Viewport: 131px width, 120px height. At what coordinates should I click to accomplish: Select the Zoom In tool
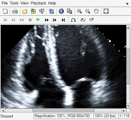coord(80,11)
